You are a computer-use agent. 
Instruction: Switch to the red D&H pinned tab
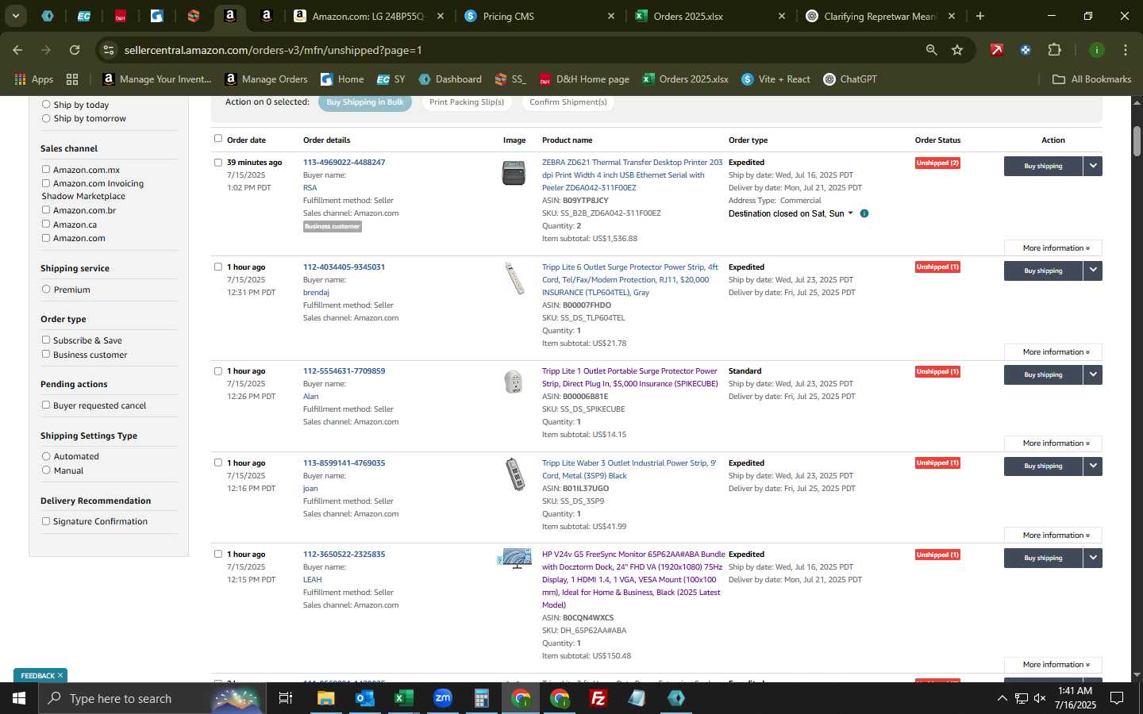click(x=120, y=16)
